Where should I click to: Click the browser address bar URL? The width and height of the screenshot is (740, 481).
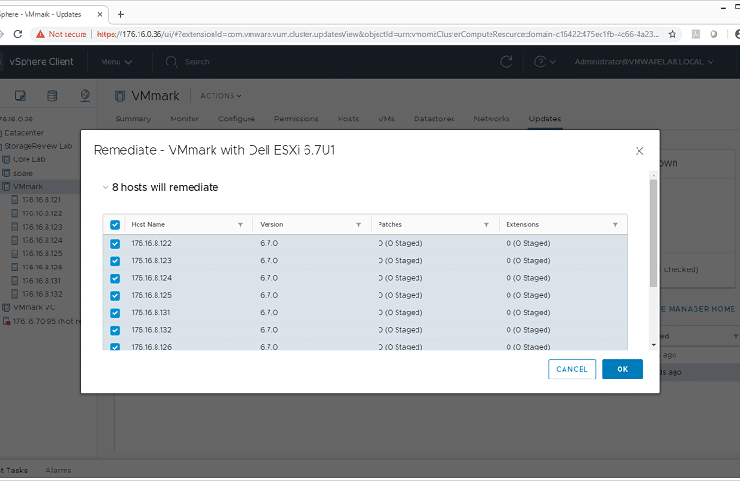tap(378, 34)
